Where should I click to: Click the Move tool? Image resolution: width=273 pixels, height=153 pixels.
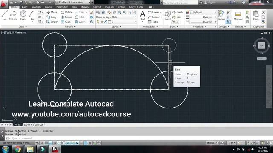pyautogui.click(x=52, y=12)
